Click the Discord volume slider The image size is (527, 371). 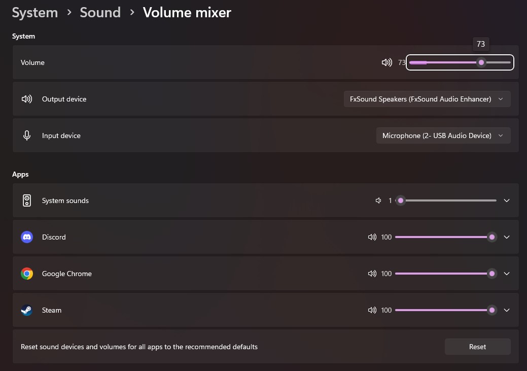tap(446, 237)
